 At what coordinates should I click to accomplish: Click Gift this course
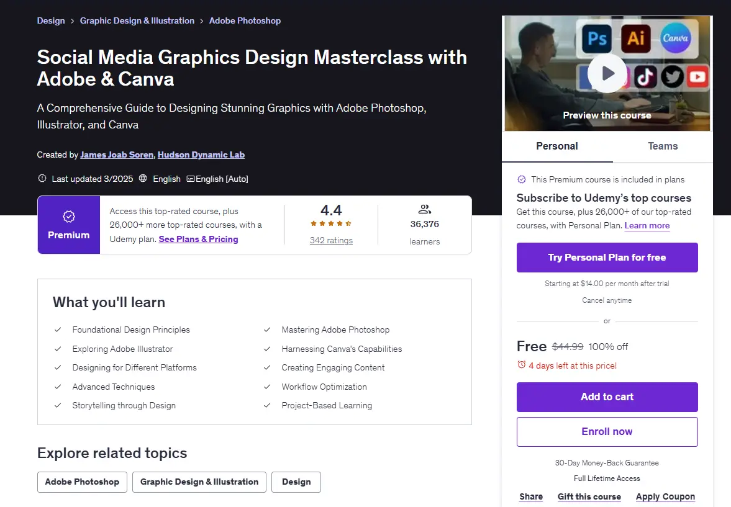[589, 496]
